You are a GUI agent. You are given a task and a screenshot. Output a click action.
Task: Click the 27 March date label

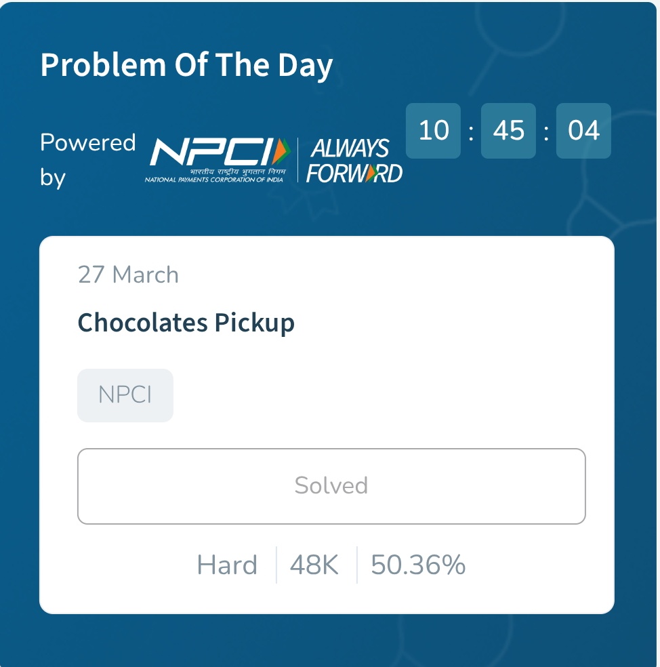128,275
